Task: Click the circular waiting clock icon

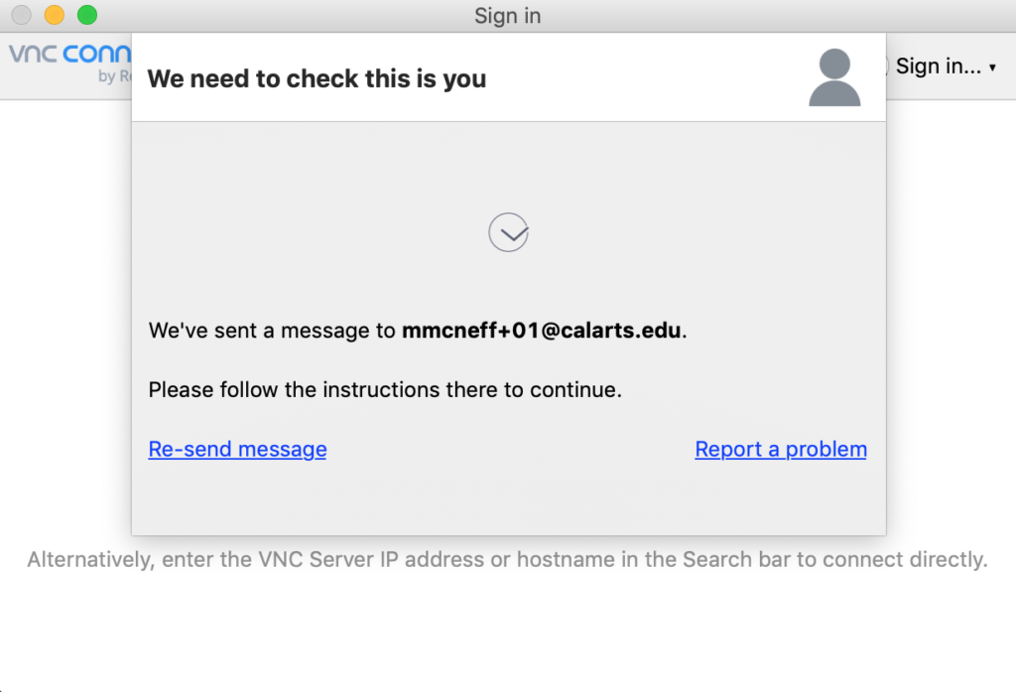Action: point(509,232)
